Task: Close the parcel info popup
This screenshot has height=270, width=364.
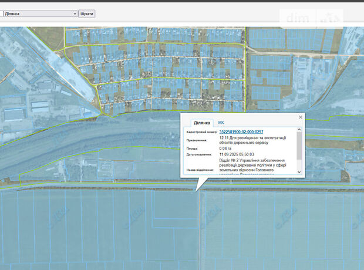Action: [x=301, y=117]
